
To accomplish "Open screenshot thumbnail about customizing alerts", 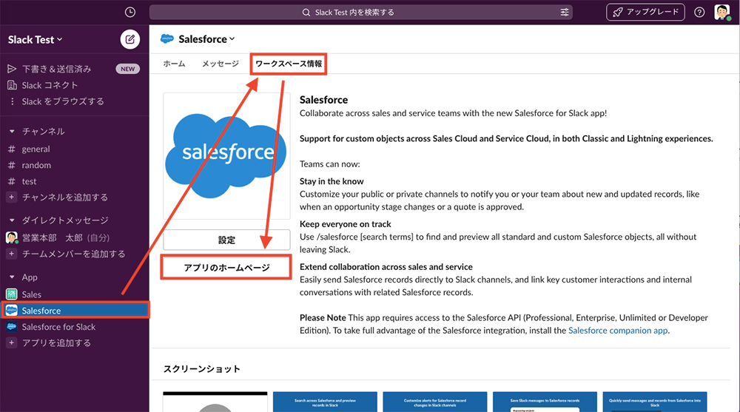I will 434,402.
